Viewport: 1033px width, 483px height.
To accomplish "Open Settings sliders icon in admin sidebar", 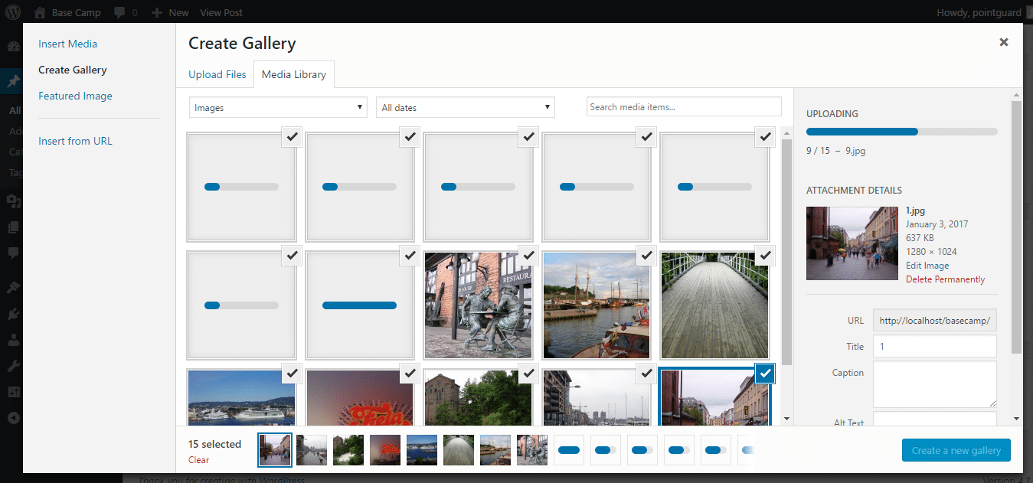I will [13, 392].
